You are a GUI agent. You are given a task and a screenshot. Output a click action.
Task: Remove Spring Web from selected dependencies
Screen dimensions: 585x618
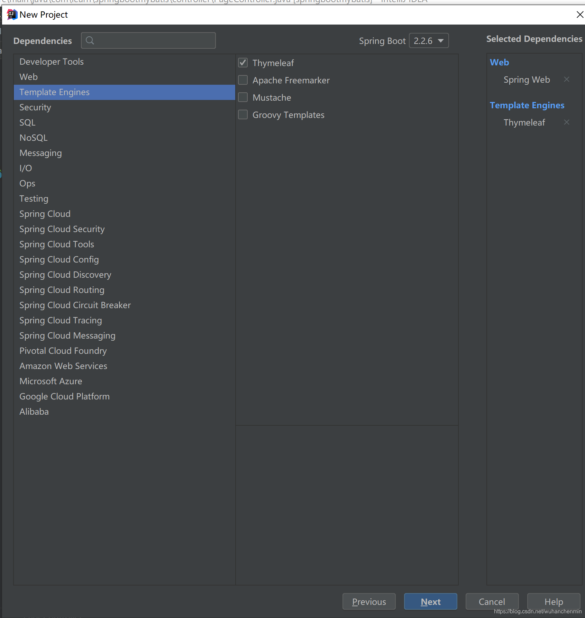coord(566,80)
